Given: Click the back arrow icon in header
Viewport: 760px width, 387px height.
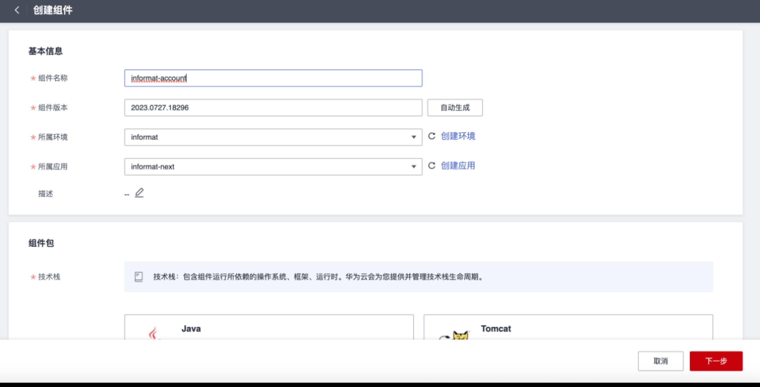Looking at the screenshot, I should pos(17,10).
